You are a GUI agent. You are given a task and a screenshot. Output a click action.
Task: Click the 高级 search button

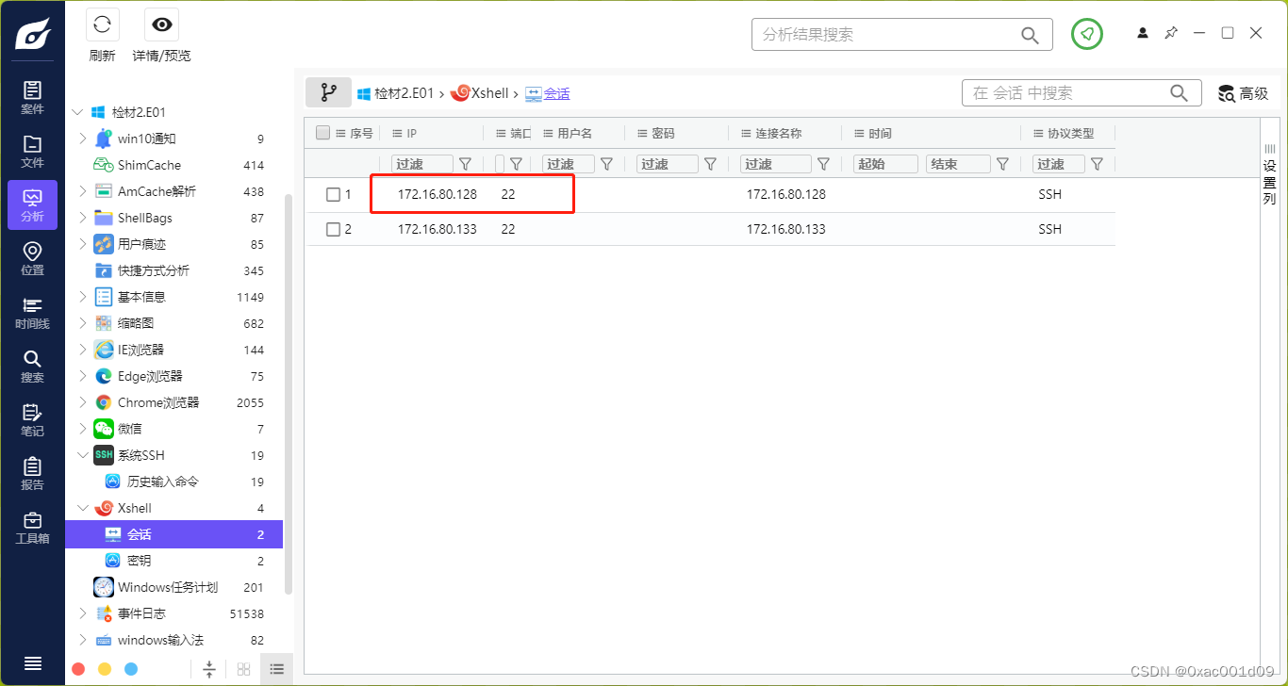(1243, 92)
